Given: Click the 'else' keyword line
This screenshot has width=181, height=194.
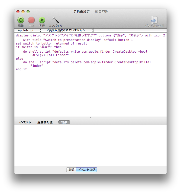Looking at the screenshot, I should pyautogui.click(x=19, y=59).
